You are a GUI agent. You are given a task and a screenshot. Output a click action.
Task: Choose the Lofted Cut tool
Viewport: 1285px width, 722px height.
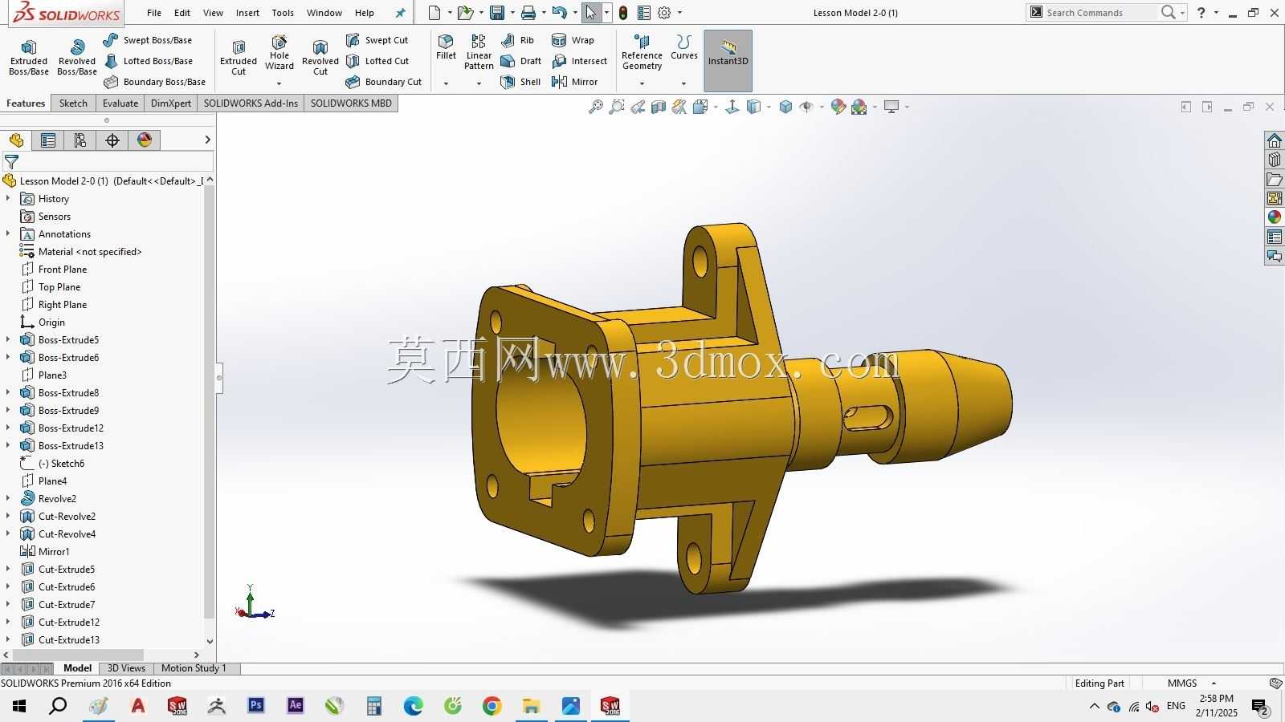(377, 61)
